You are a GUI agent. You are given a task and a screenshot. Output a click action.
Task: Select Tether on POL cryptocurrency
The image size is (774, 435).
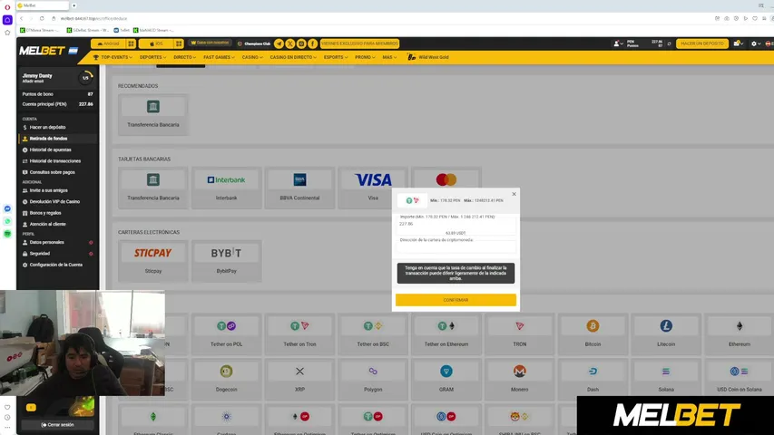(227, 333)
